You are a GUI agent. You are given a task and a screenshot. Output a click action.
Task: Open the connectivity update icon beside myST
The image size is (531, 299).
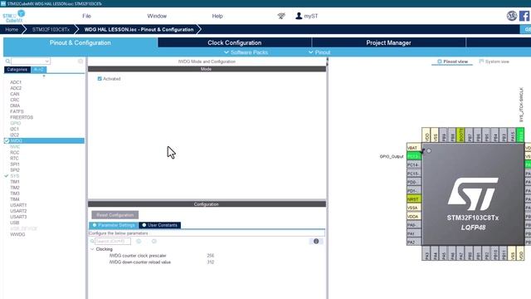(281, 16)
